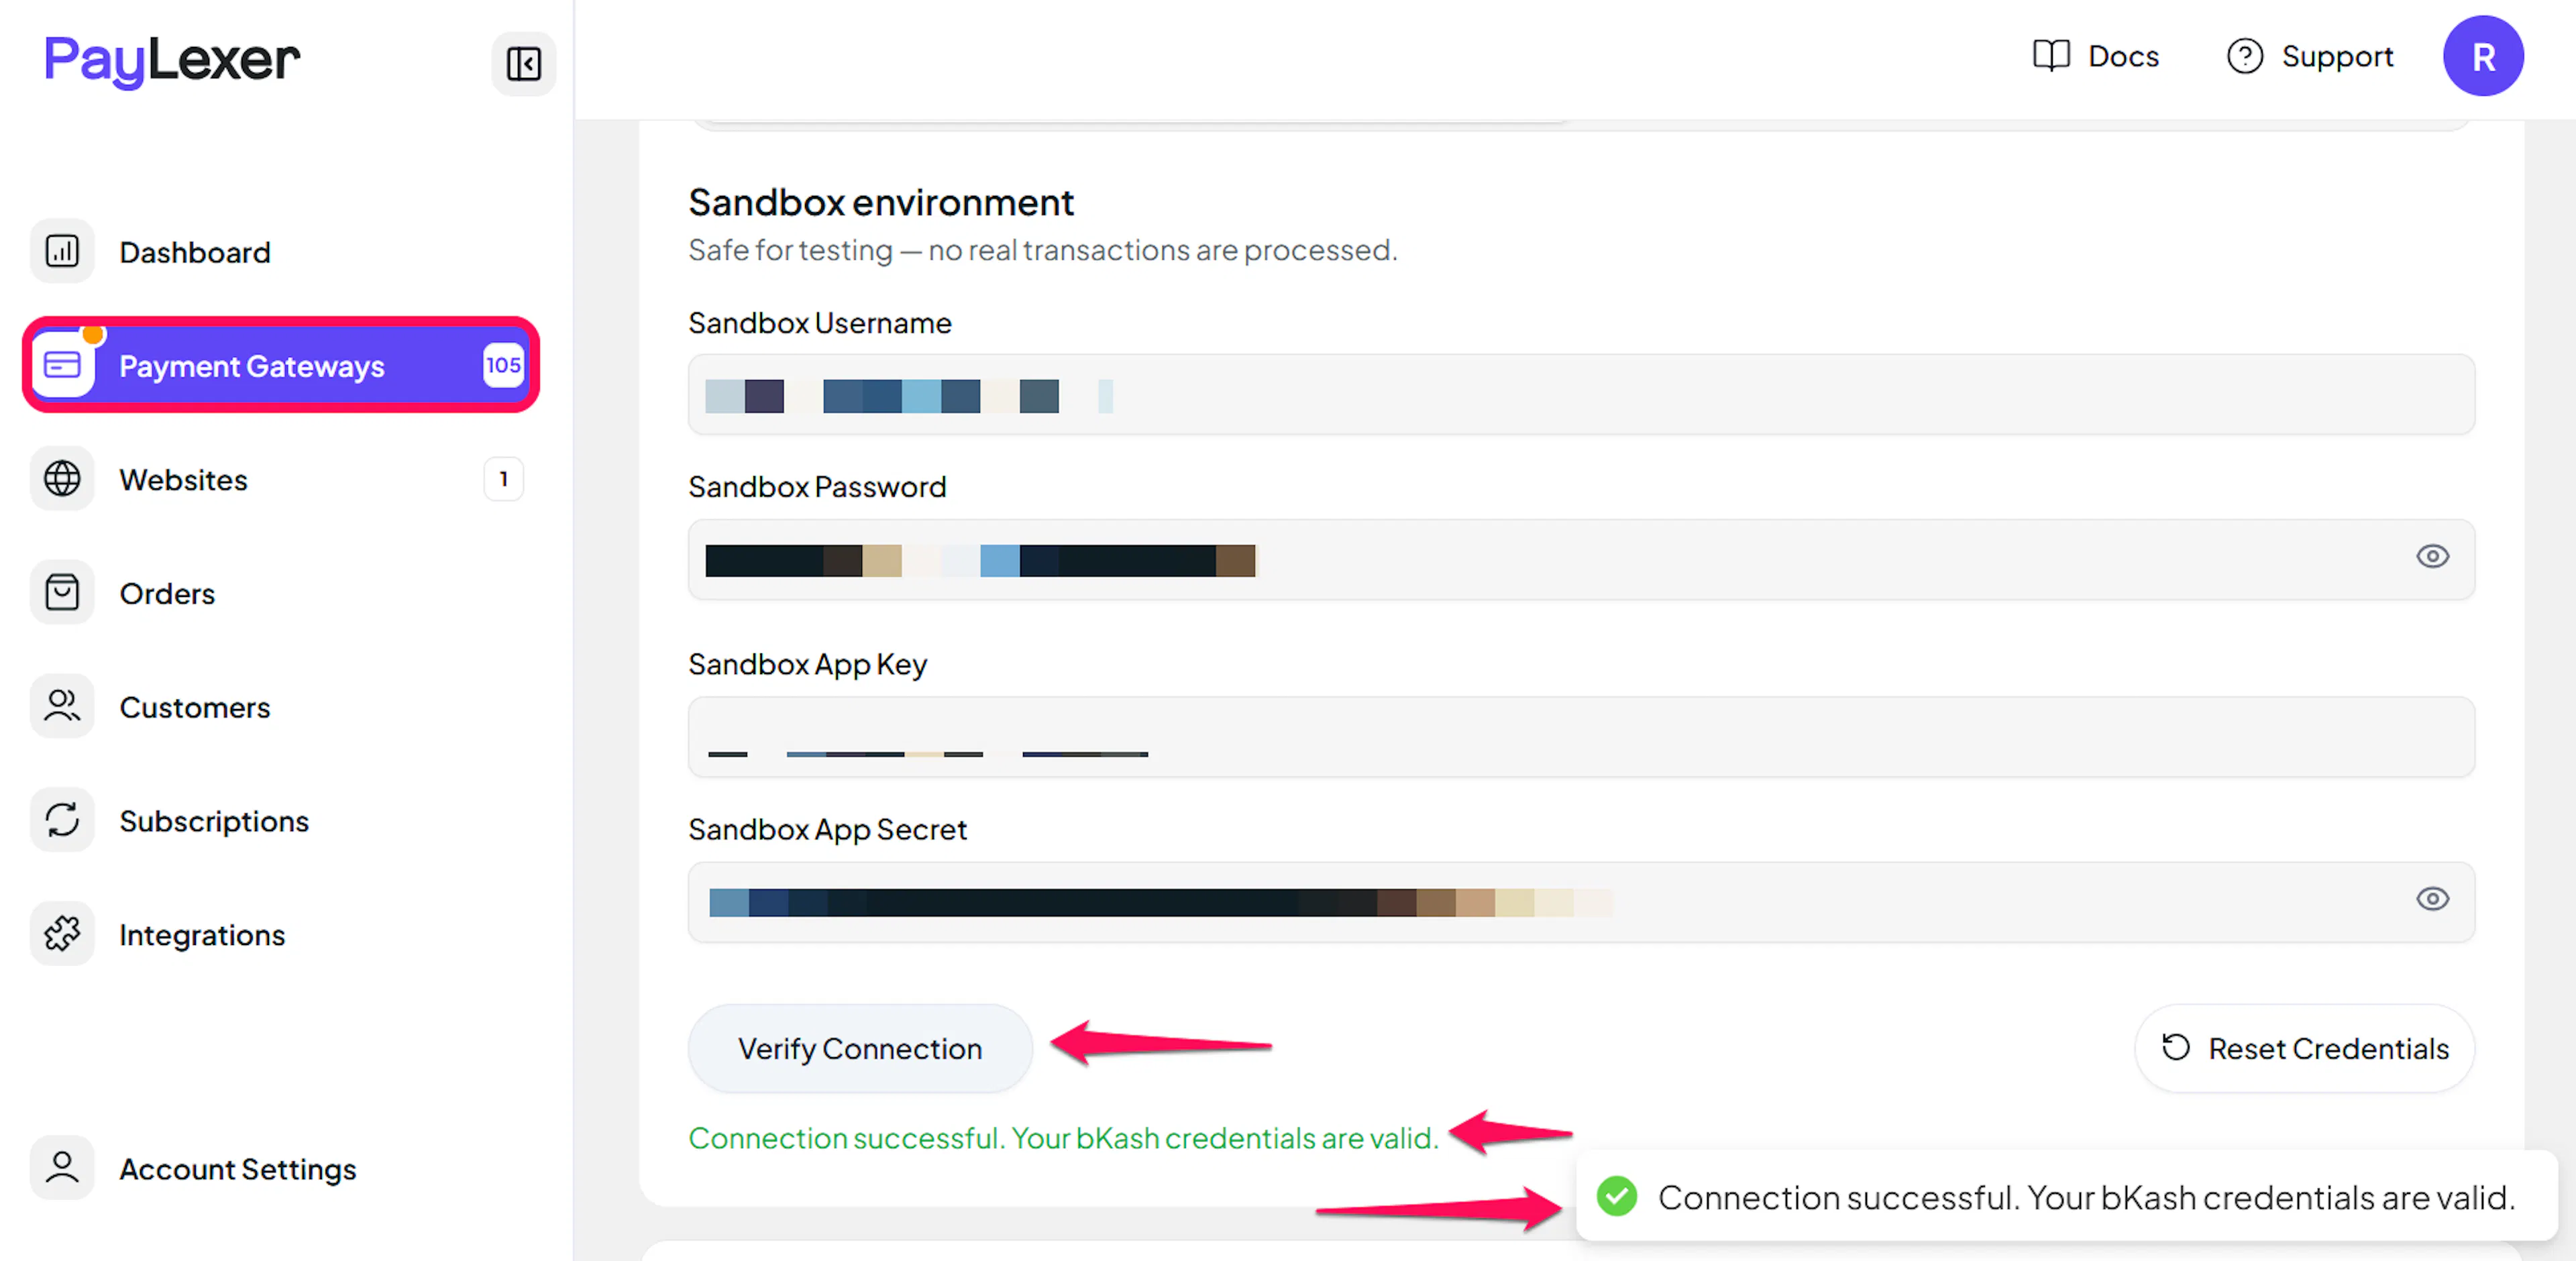This screenshot has width=2576, height=1261.
Task: Click the Dashboard chart icon
Action: pyautogui.click(x=62, y=251)
